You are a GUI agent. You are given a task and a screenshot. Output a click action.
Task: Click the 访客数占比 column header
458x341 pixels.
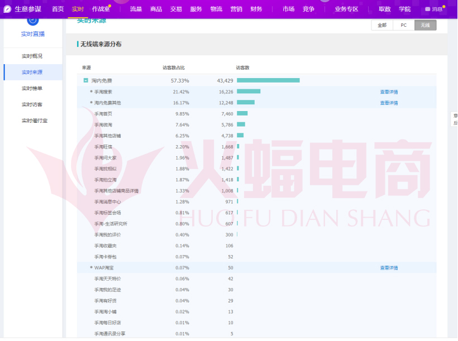click(174, 68)
